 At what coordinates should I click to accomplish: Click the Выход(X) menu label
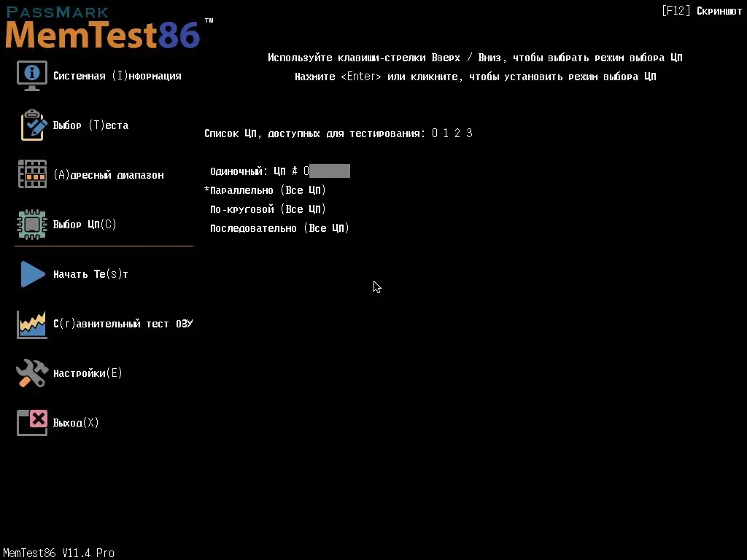pyautogui.click(x=76, y=422)
